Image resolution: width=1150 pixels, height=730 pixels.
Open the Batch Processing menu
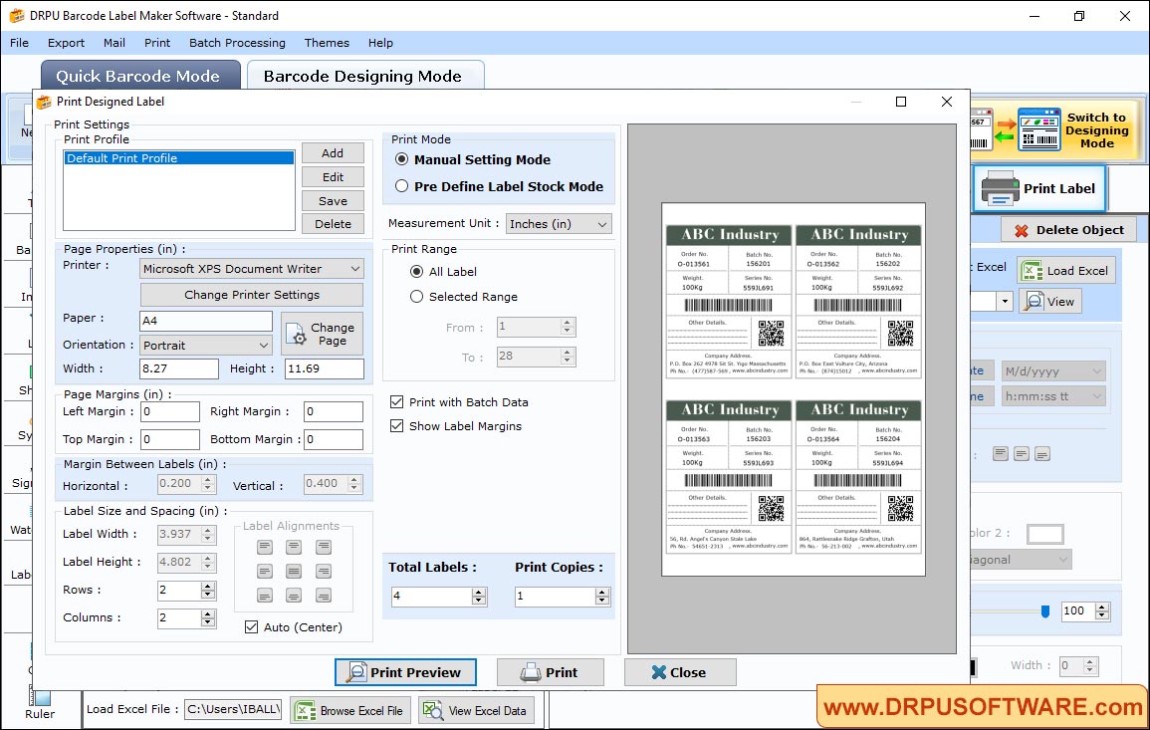(x=237, y=43)
